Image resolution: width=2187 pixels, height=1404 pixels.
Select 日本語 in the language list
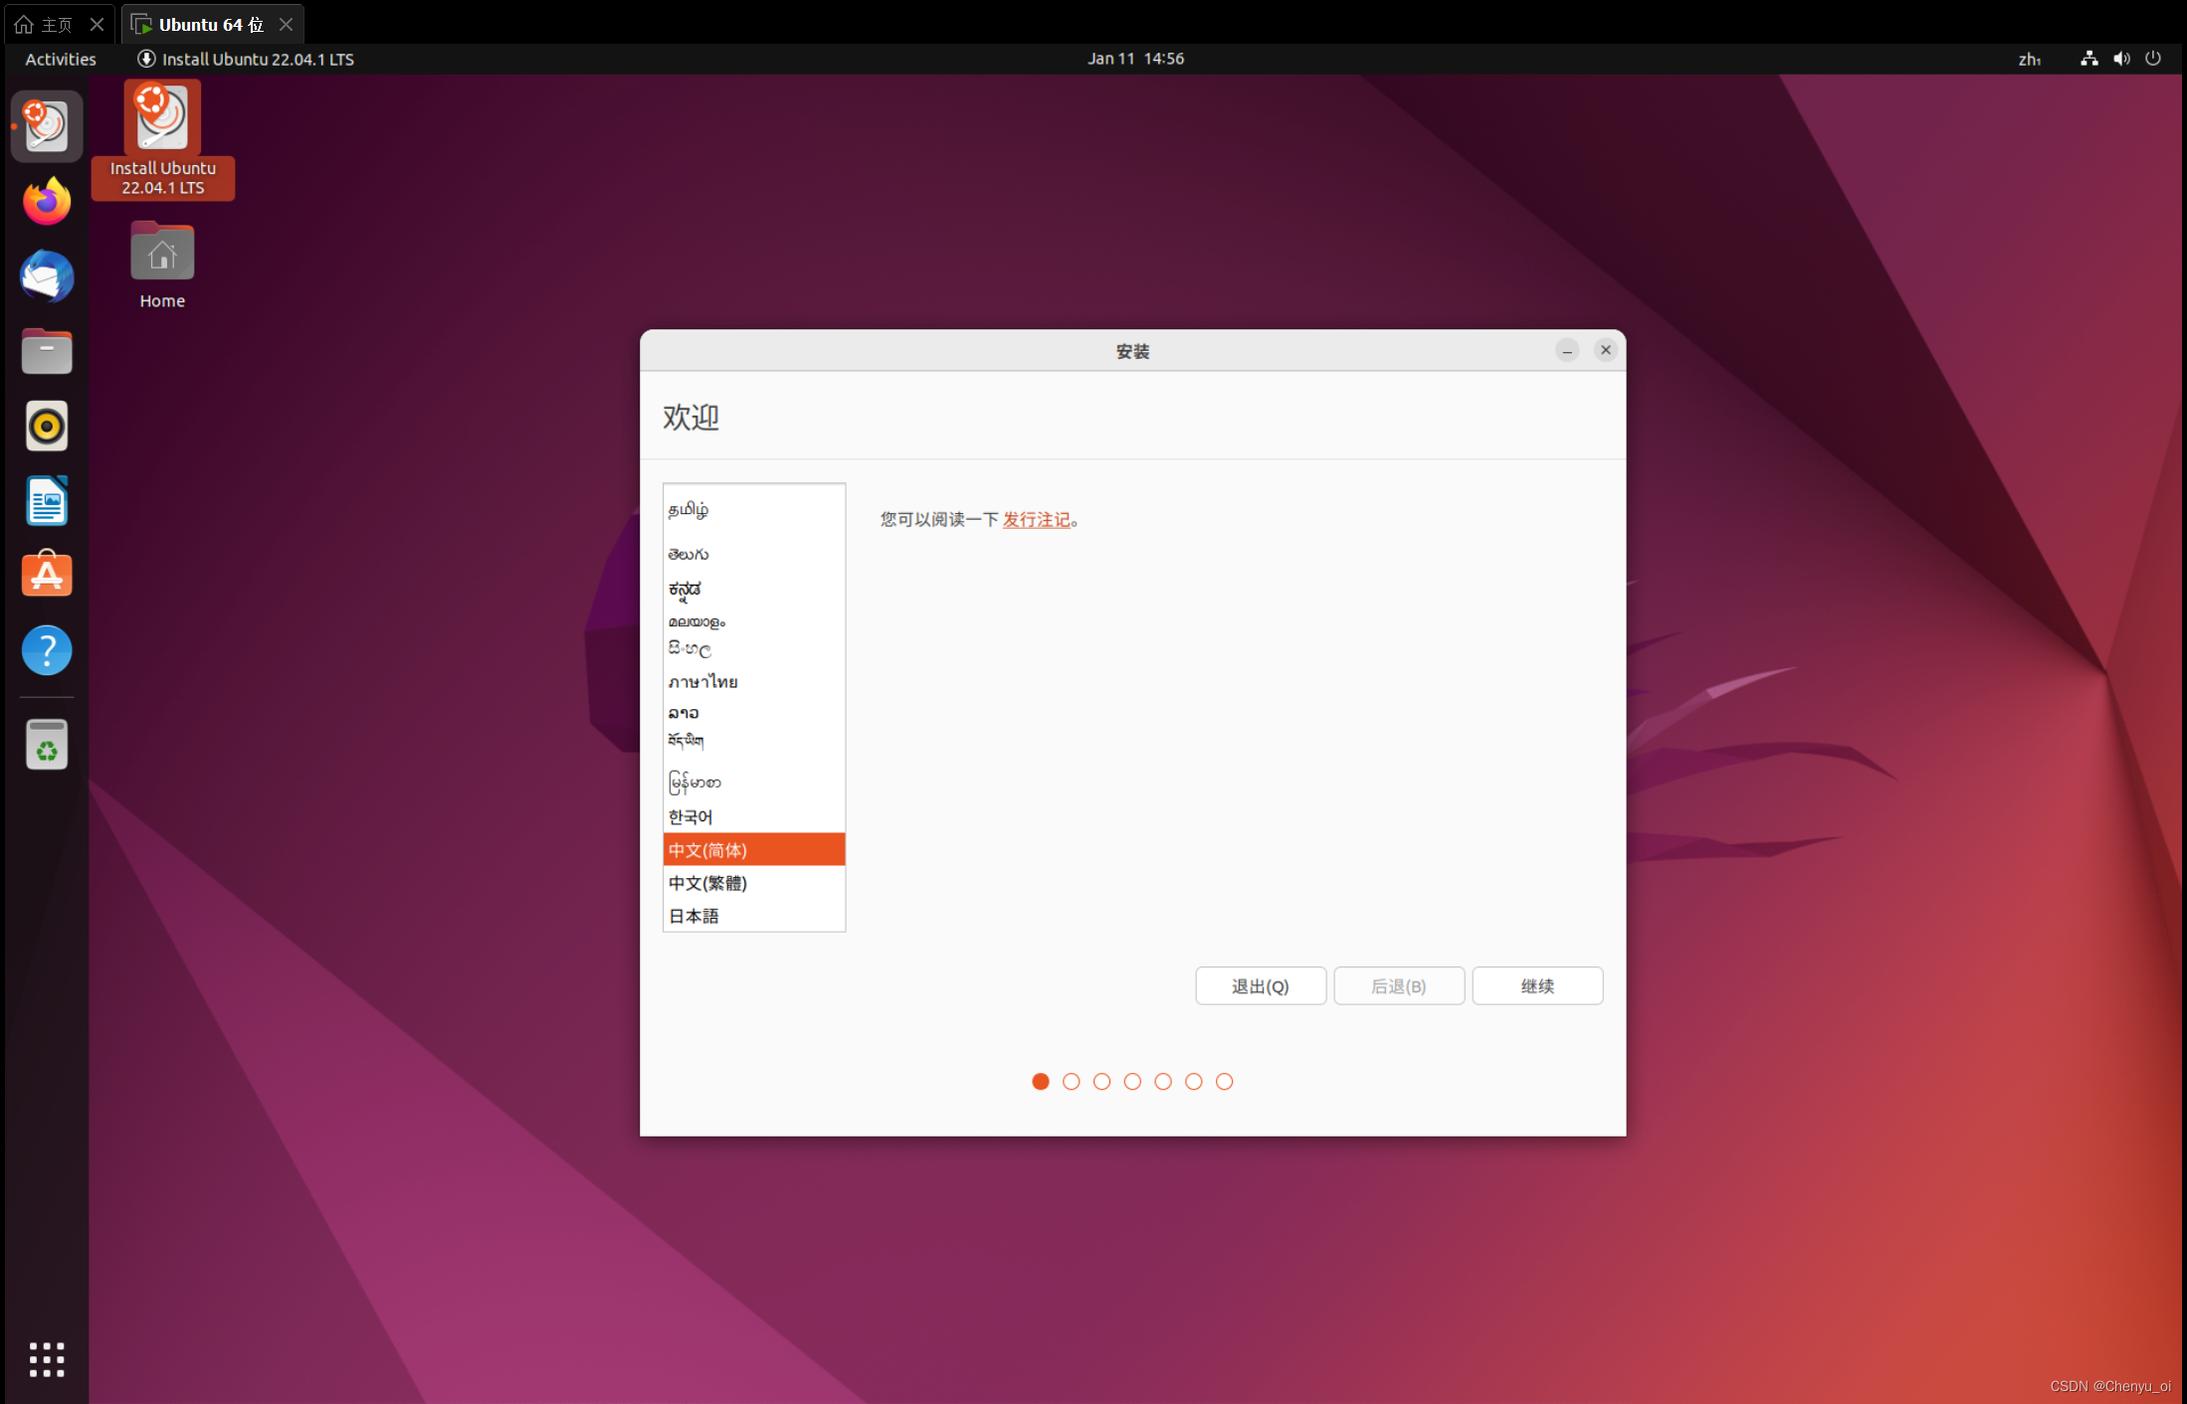point(695,916)
